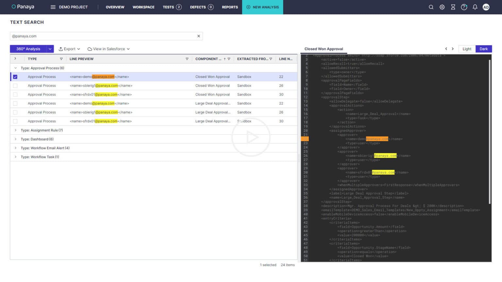Check the sbierig1 Closed Won Approval row checkbox
This screenshot has width=502, height=282.
[15, 86]
